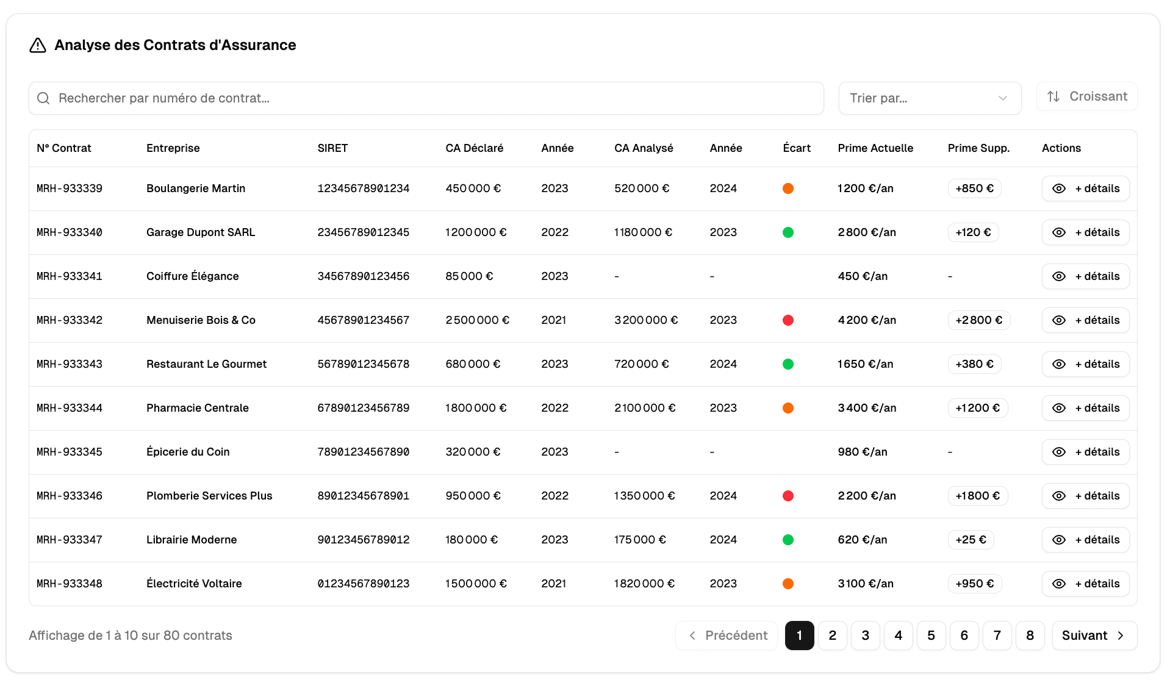Select page 5 in the pagination
The image size is (1170, 688).
coord(931,636)
